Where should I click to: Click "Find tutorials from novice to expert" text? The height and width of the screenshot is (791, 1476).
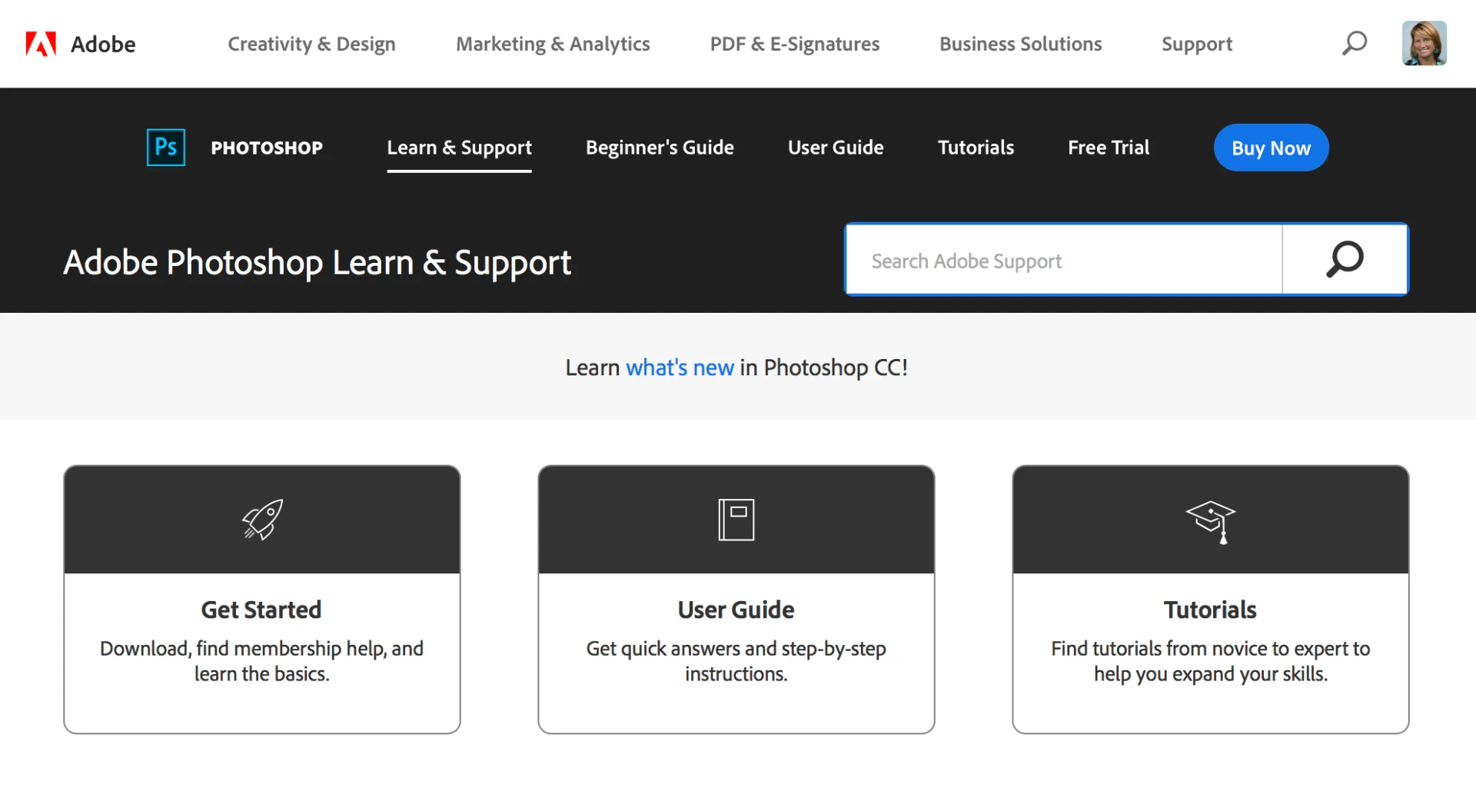[1211, 661]
